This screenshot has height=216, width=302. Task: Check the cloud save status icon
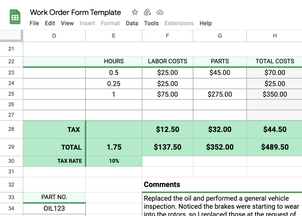[x=160, y=12]
